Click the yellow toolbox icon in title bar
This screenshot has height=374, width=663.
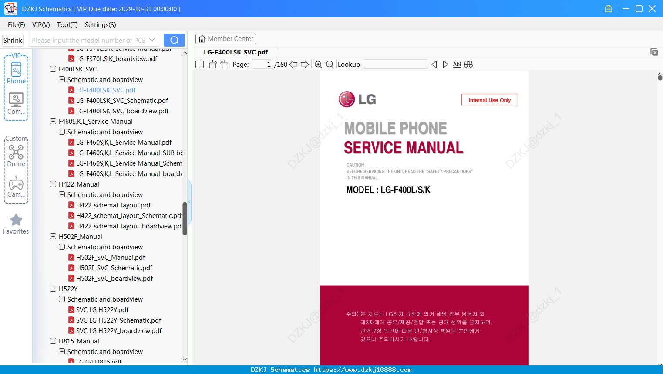(x=609, y=9)
